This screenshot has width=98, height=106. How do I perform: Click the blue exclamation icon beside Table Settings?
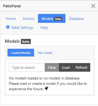click(8, 27)
